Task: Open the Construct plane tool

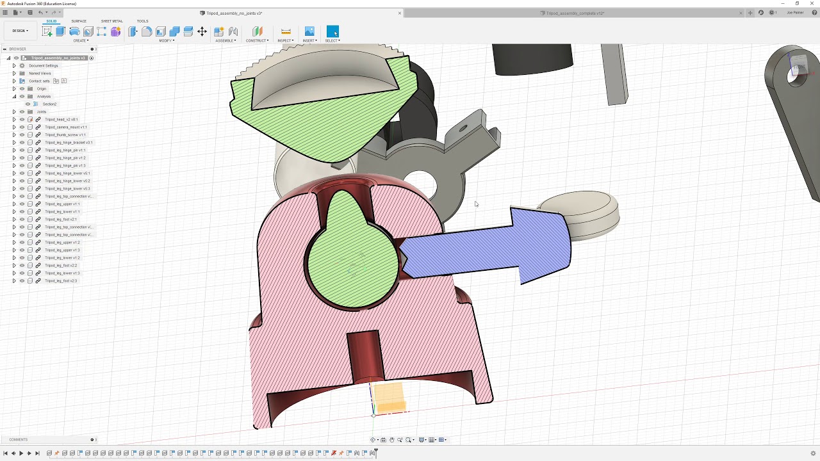Action: click(x=257, y=31)
